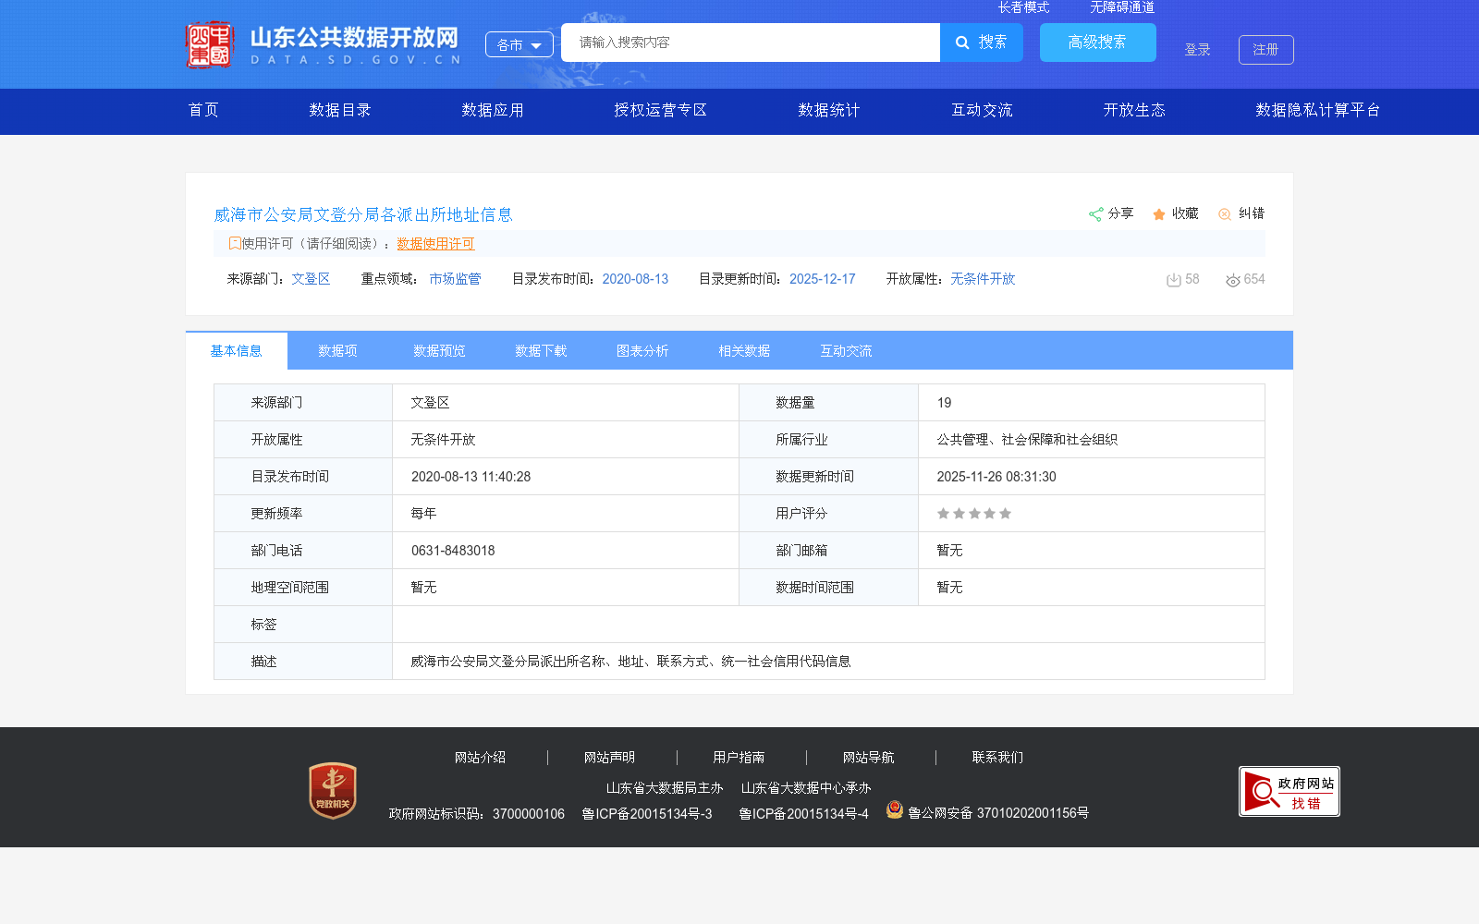Click the 注册 register button
This screenshot has width=1479, height=924.
tap(1266, 50)
